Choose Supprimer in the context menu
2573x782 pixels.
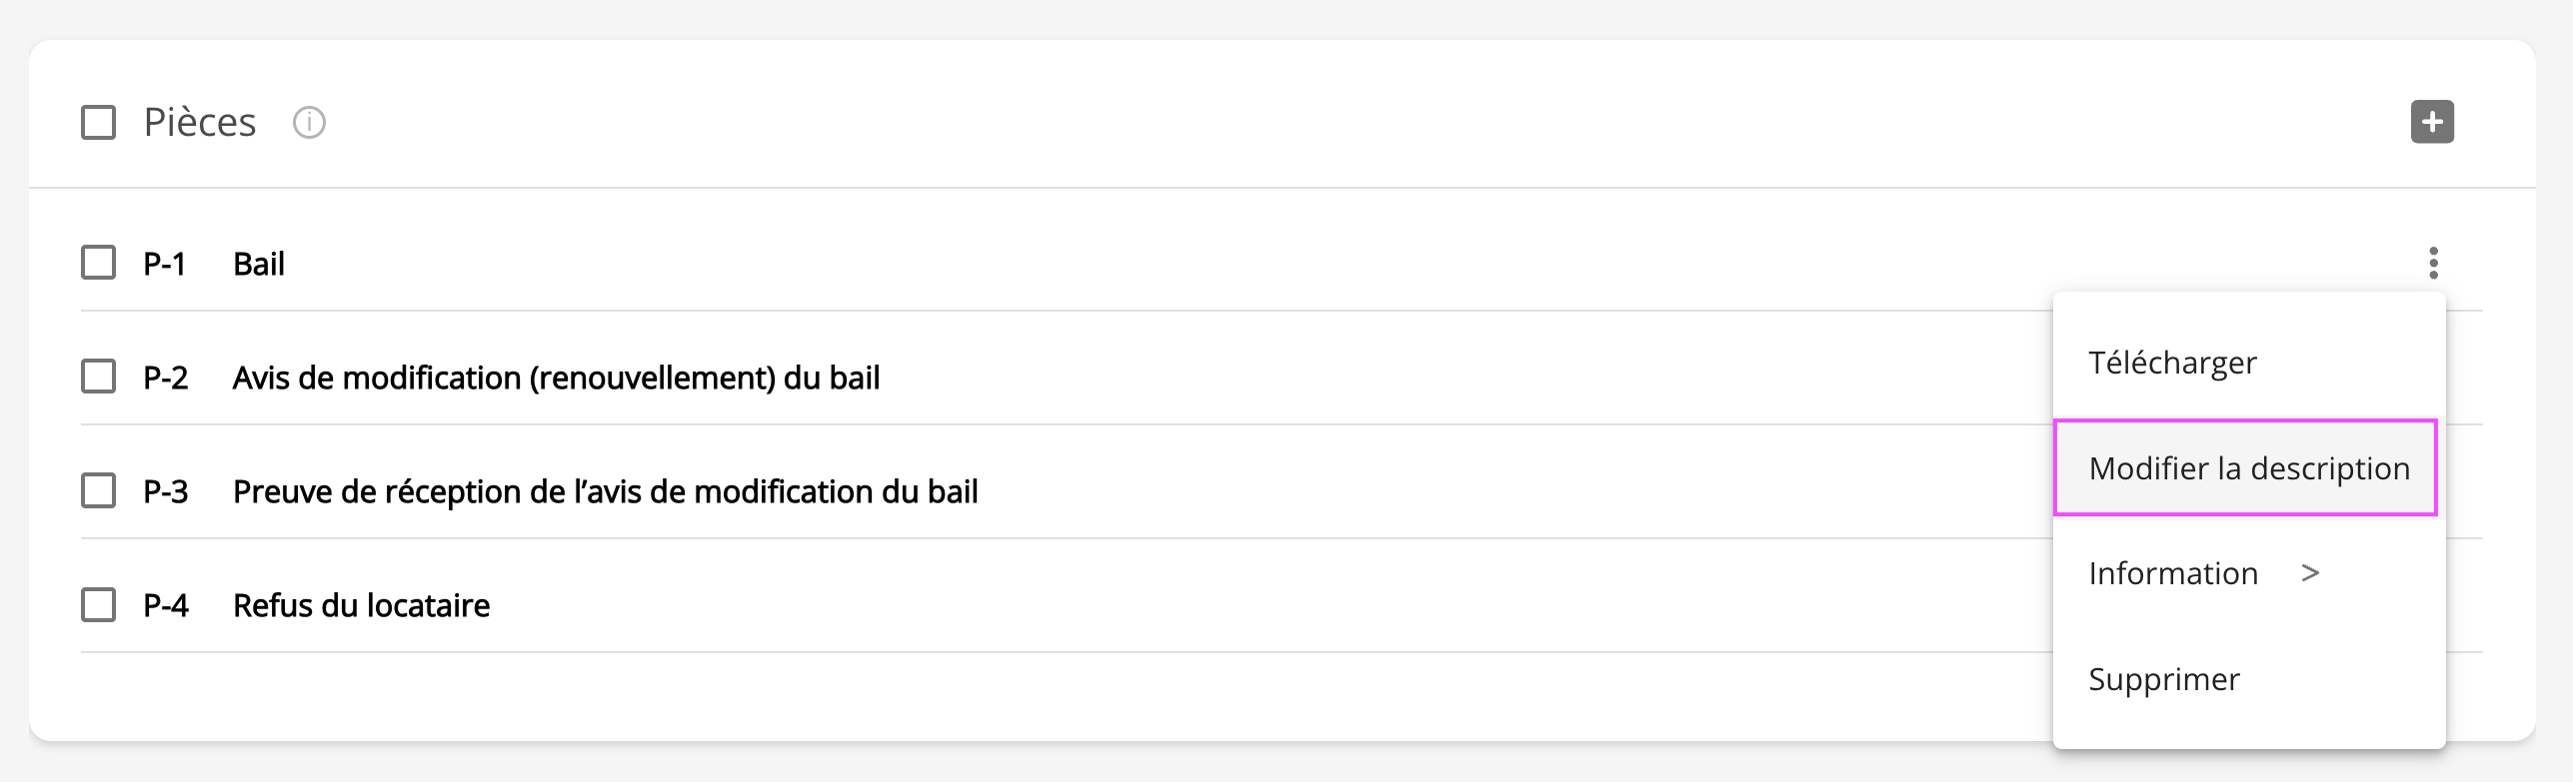pyautogui.click(x=2163, y=679)
